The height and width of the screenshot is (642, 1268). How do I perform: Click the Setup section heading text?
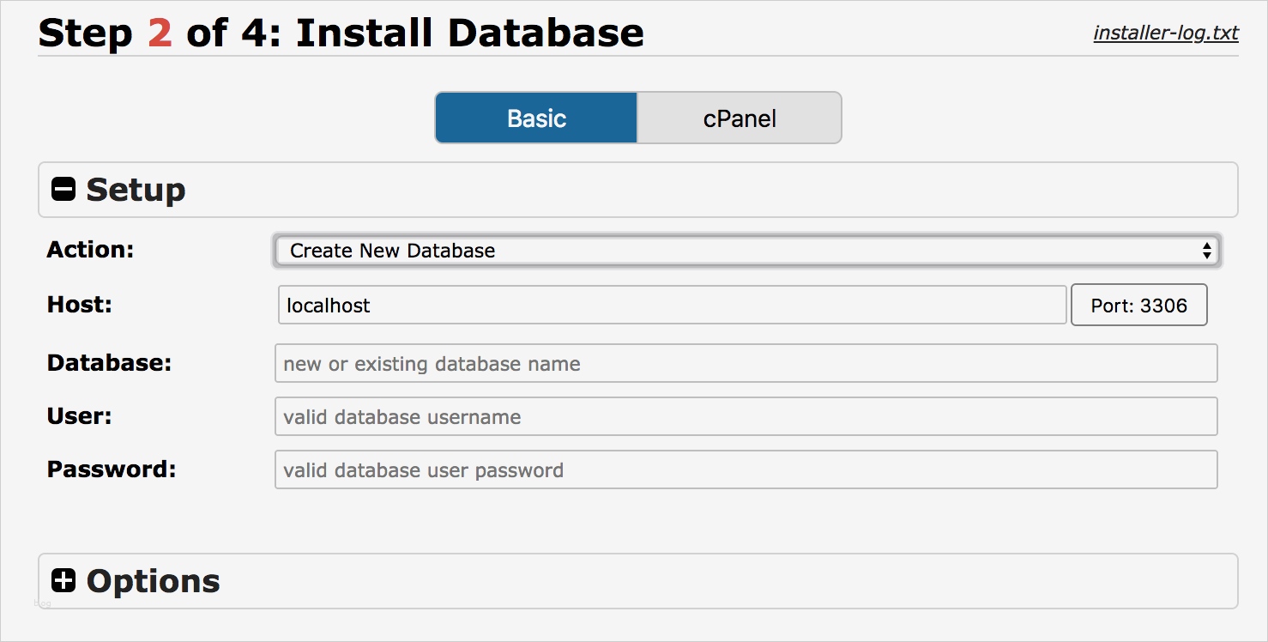[136, 190]
